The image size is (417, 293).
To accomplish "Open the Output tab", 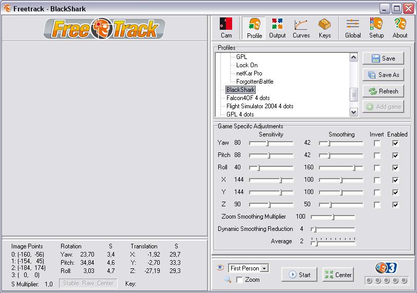I will (277, 28).
